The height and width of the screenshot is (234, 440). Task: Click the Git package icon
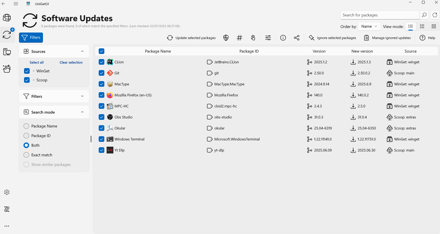pos(110,73)
